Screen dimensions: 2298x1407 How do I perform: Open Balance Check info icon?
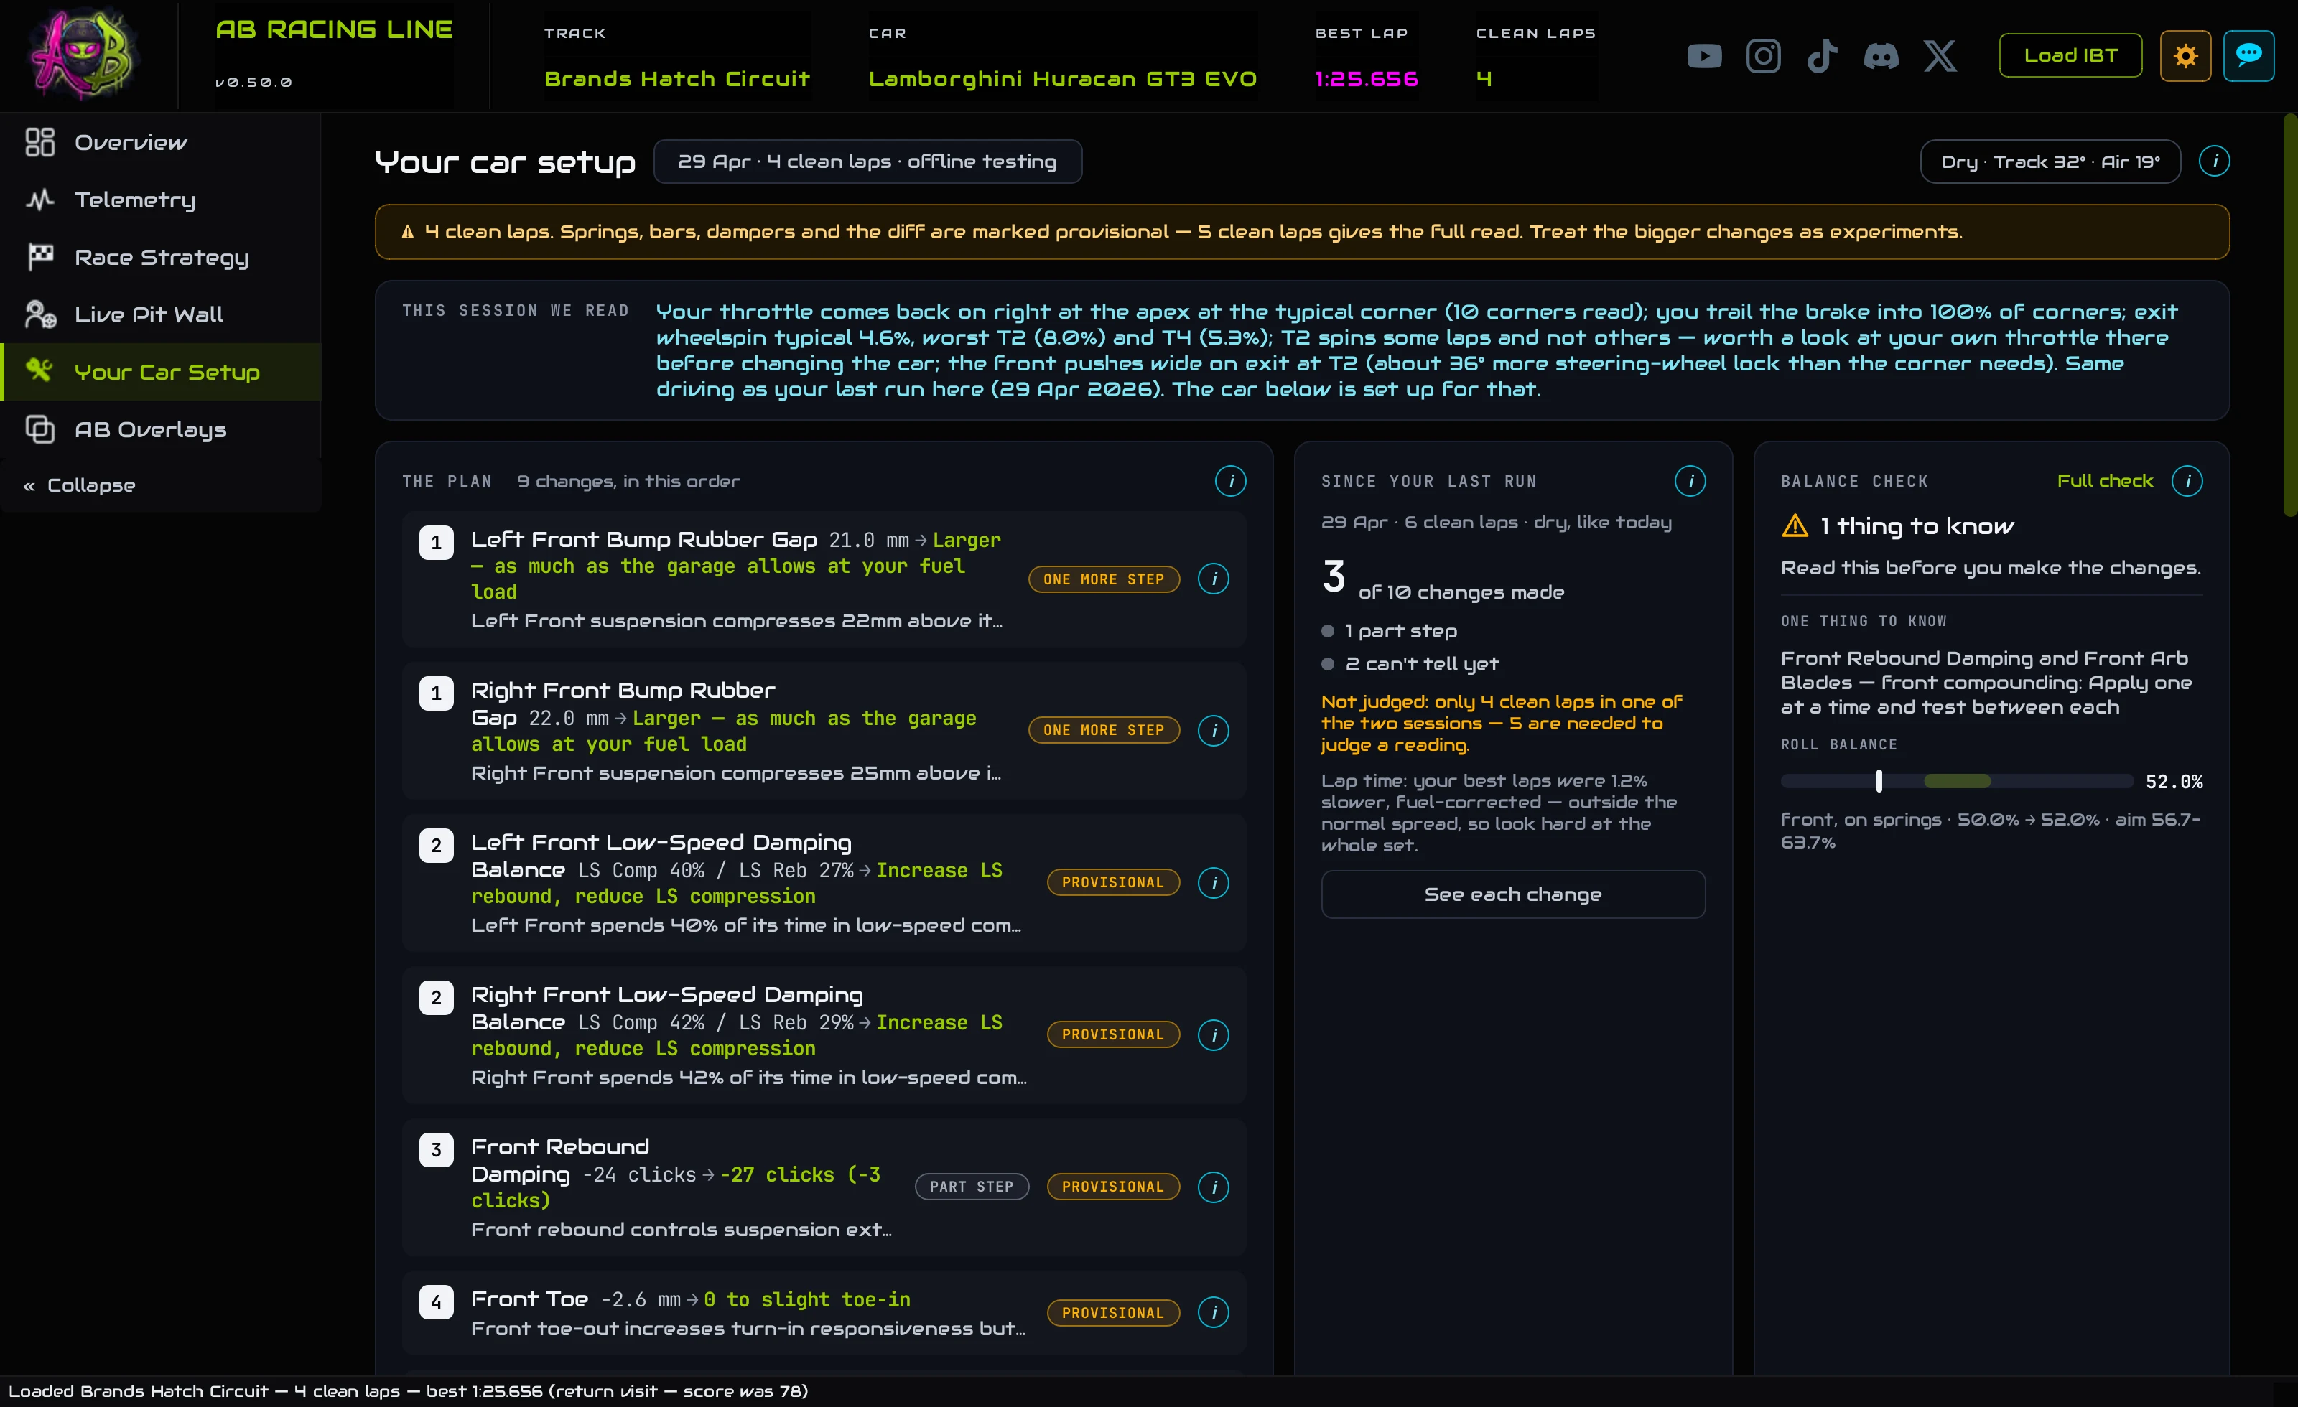click(x=2187, y=481)
